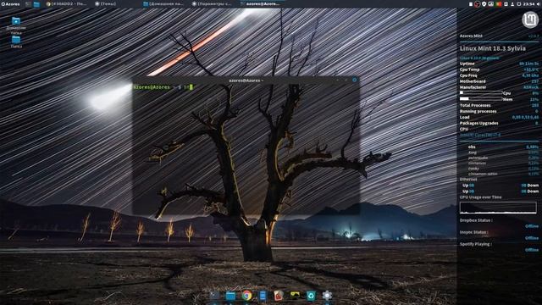Click the network tray icon
The image size is (542, 305).
click(519, 4)
